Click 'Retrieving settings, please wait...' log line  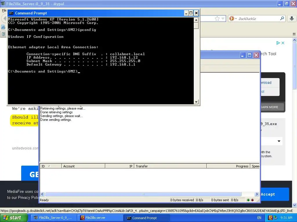tap(63, 108)
